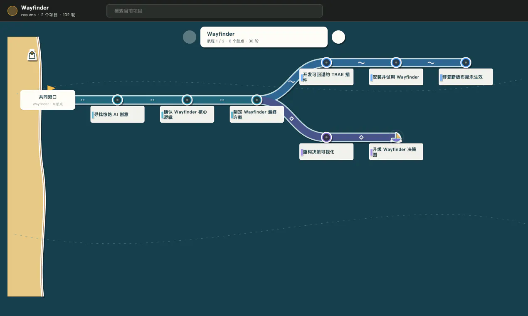Open the 重构决策可视化 card
The height and width of the screenshot is (316, 528).
327,152
